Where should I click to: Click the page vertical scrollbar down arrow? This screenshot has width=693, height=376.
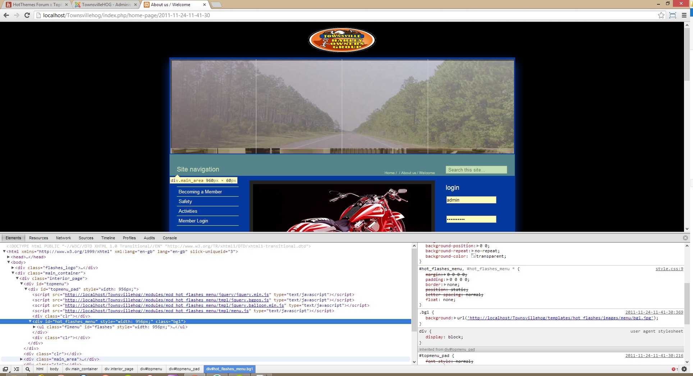coord(687,229)
